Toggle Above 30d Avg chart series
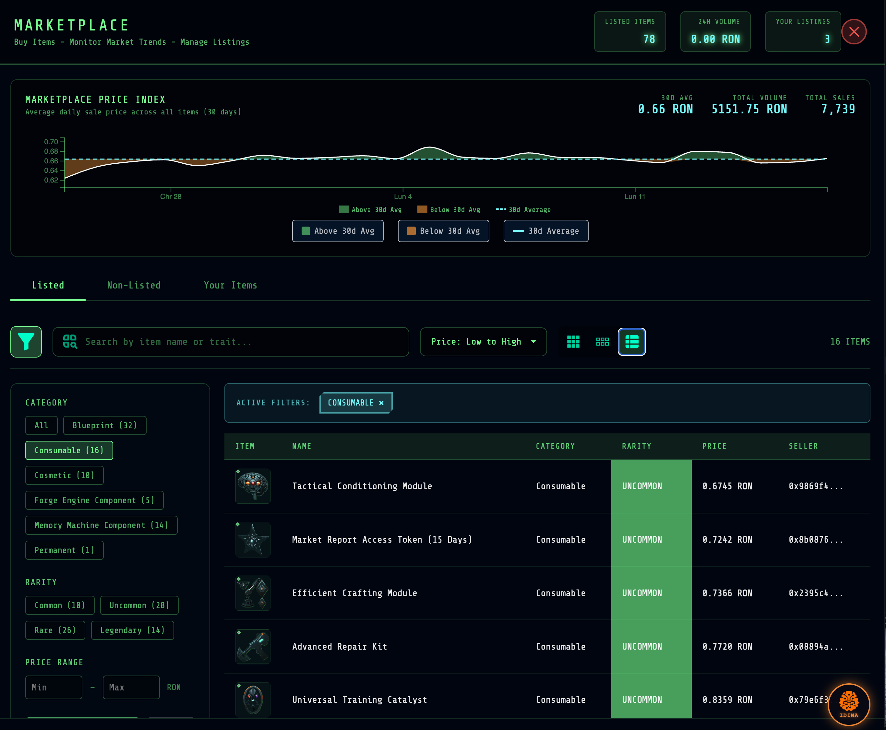886x730 pixels. click(x=337, y=231)
